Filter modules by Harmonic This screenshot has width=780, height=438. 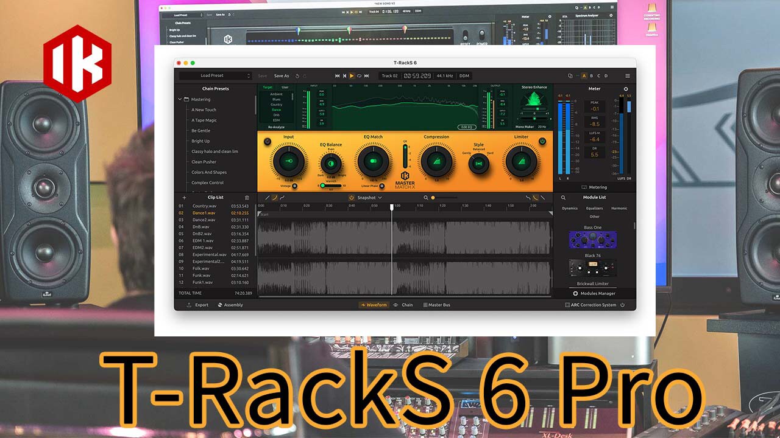click(619, 208)
